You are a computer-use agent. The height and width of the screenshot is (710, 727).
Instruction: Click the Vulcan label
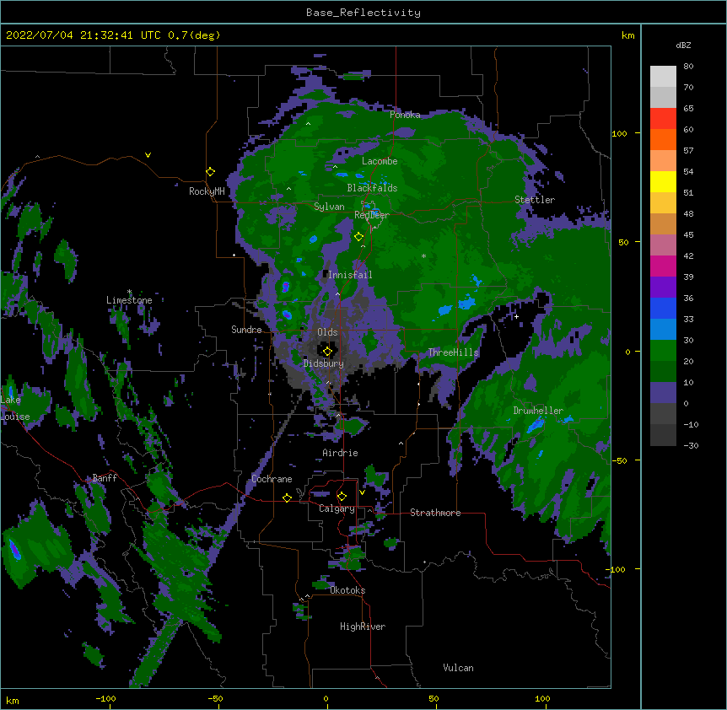[x=458, y=668]
